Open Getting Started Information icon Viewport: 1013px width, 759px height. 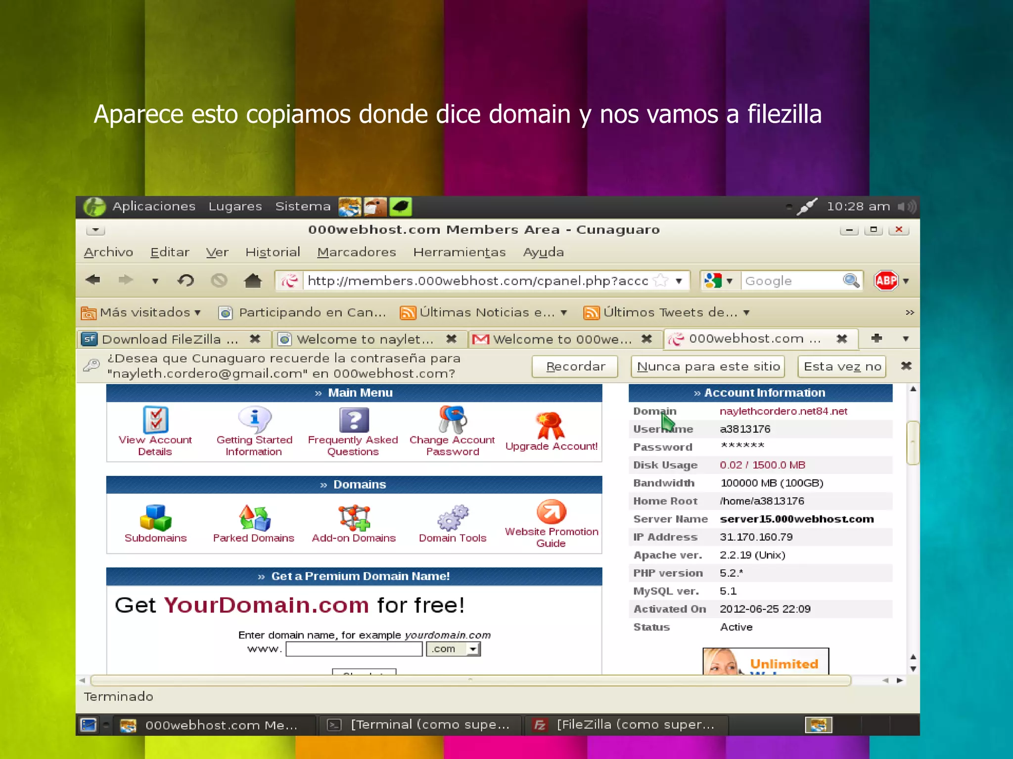click(255, 420)
